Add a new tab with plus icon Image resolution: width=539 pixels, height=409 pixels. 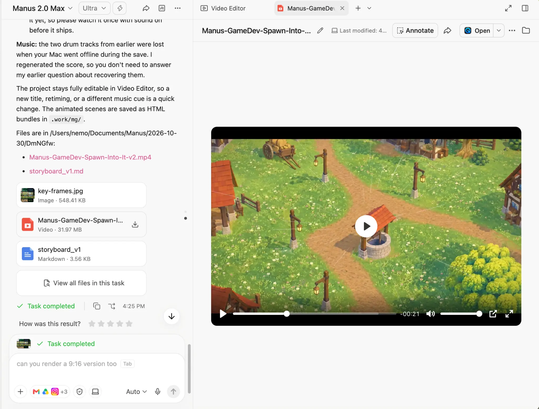358,8
